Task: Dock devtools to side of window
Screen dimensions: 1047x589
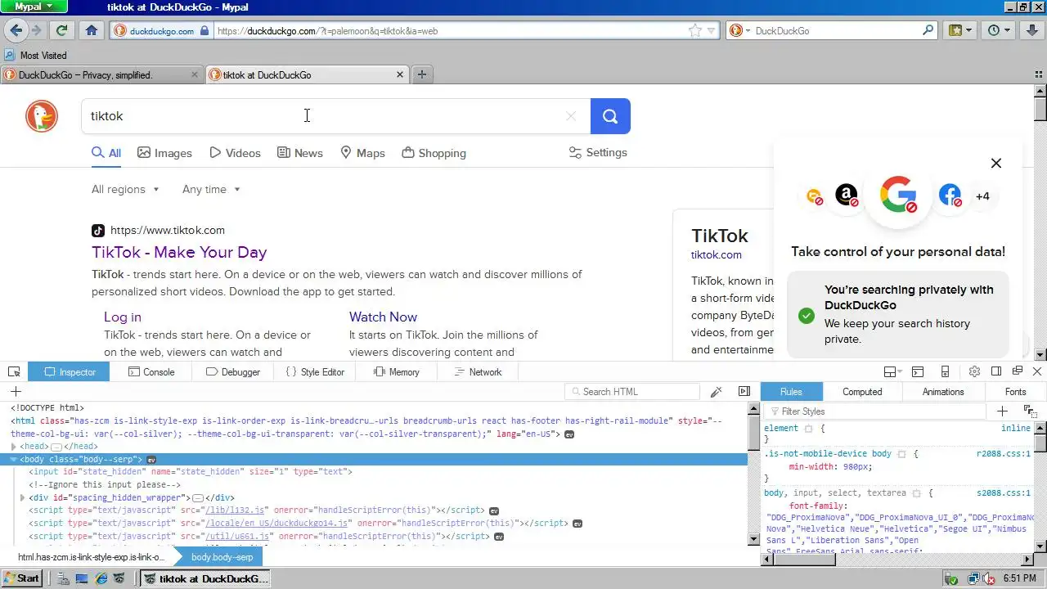Action: click(x=995, y=371)
